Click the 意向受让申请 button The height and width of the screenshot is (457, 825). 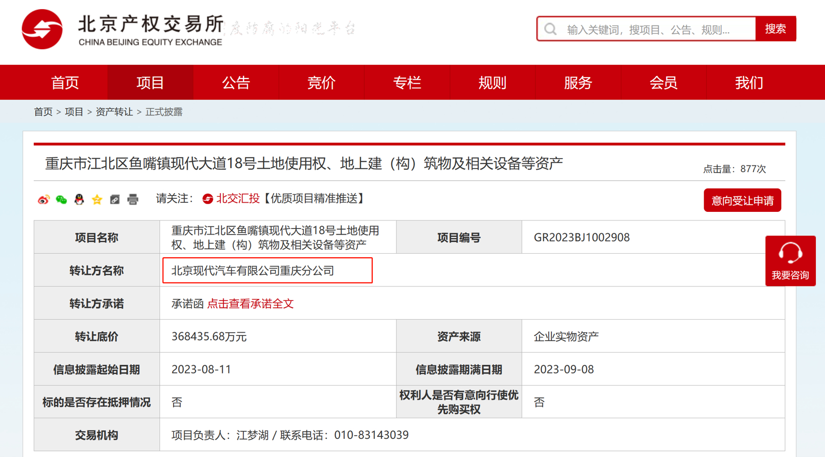coord(742,201)
